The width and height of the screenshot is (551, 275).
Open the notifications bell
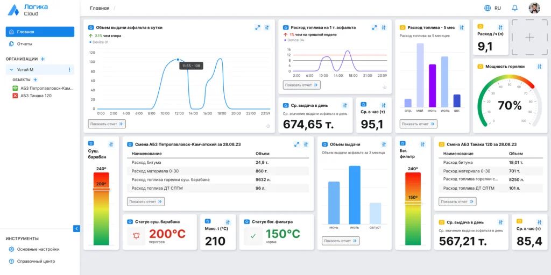point(515,8)
